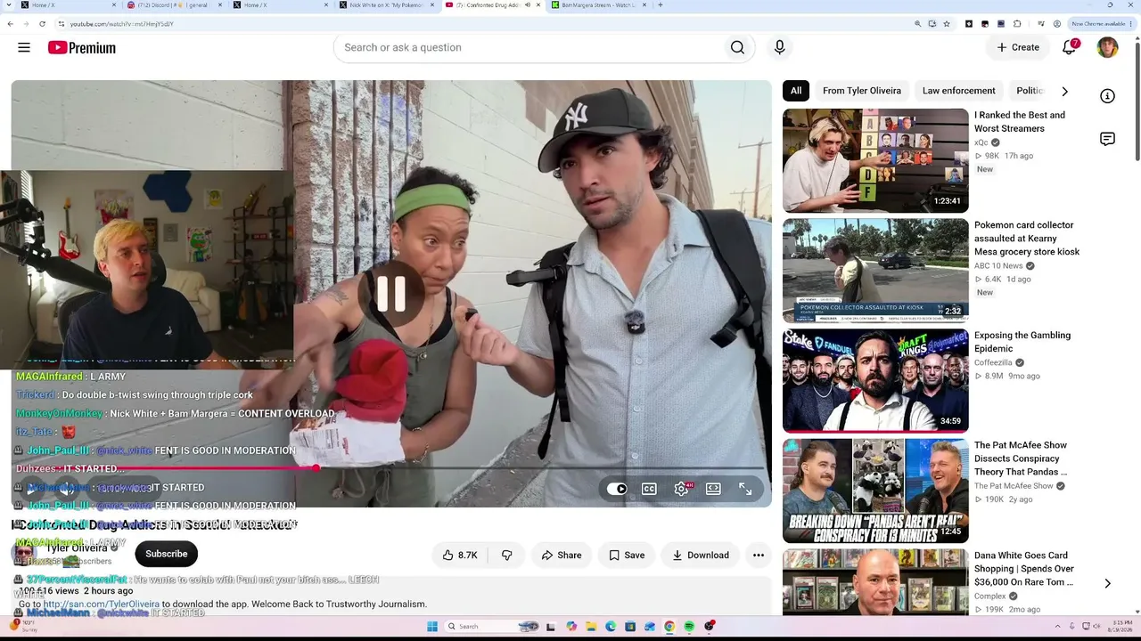This screenshot has height=641, width=1141.
Task: Open Windows Start menu
Action: coord(432,627)
